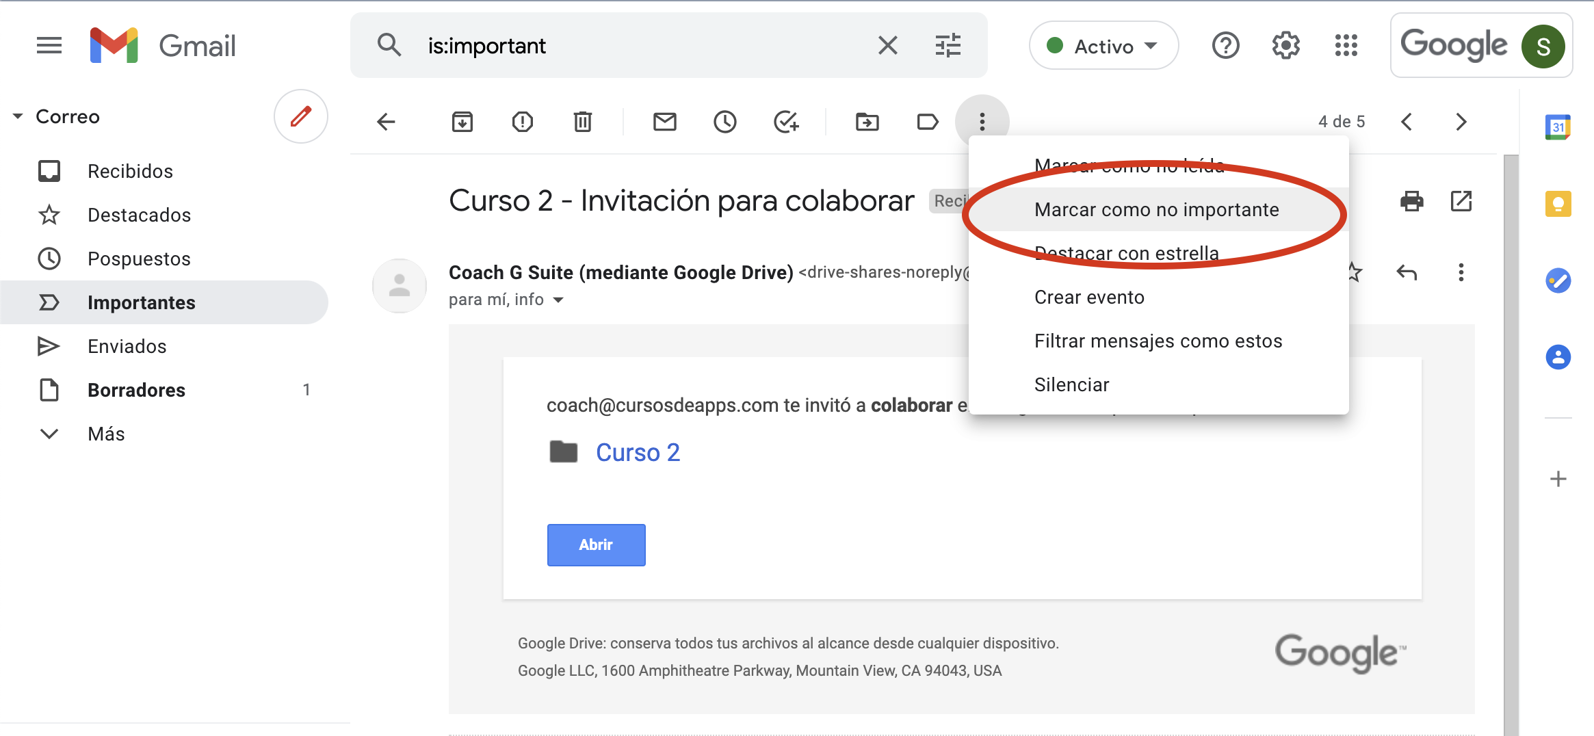Get add-ons with plus icon
Screen dimensions: 1594x736
coord(1558,479)
